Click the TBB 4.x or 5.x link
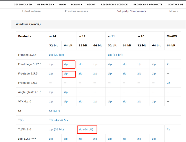 pos(59,120)
